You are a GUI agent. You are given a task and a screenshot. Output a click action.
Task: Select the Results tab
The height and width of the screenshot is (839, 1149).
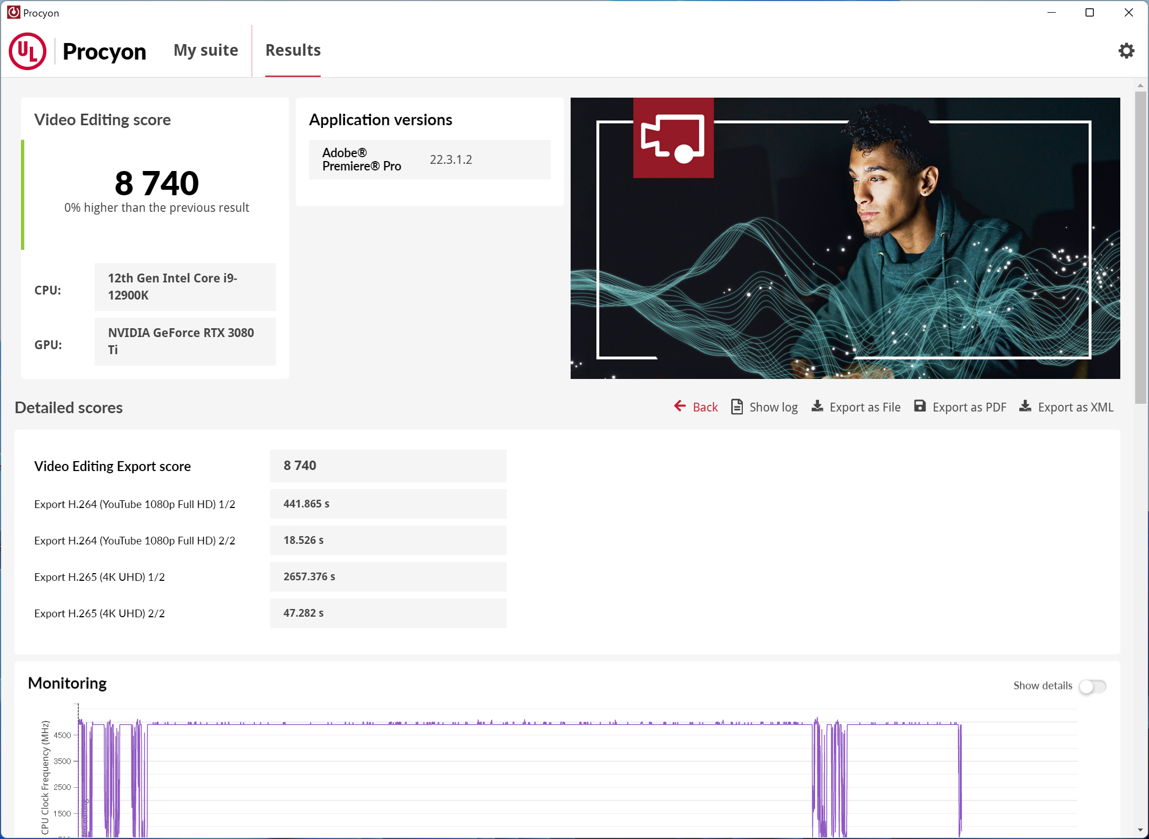coord(293,50)
